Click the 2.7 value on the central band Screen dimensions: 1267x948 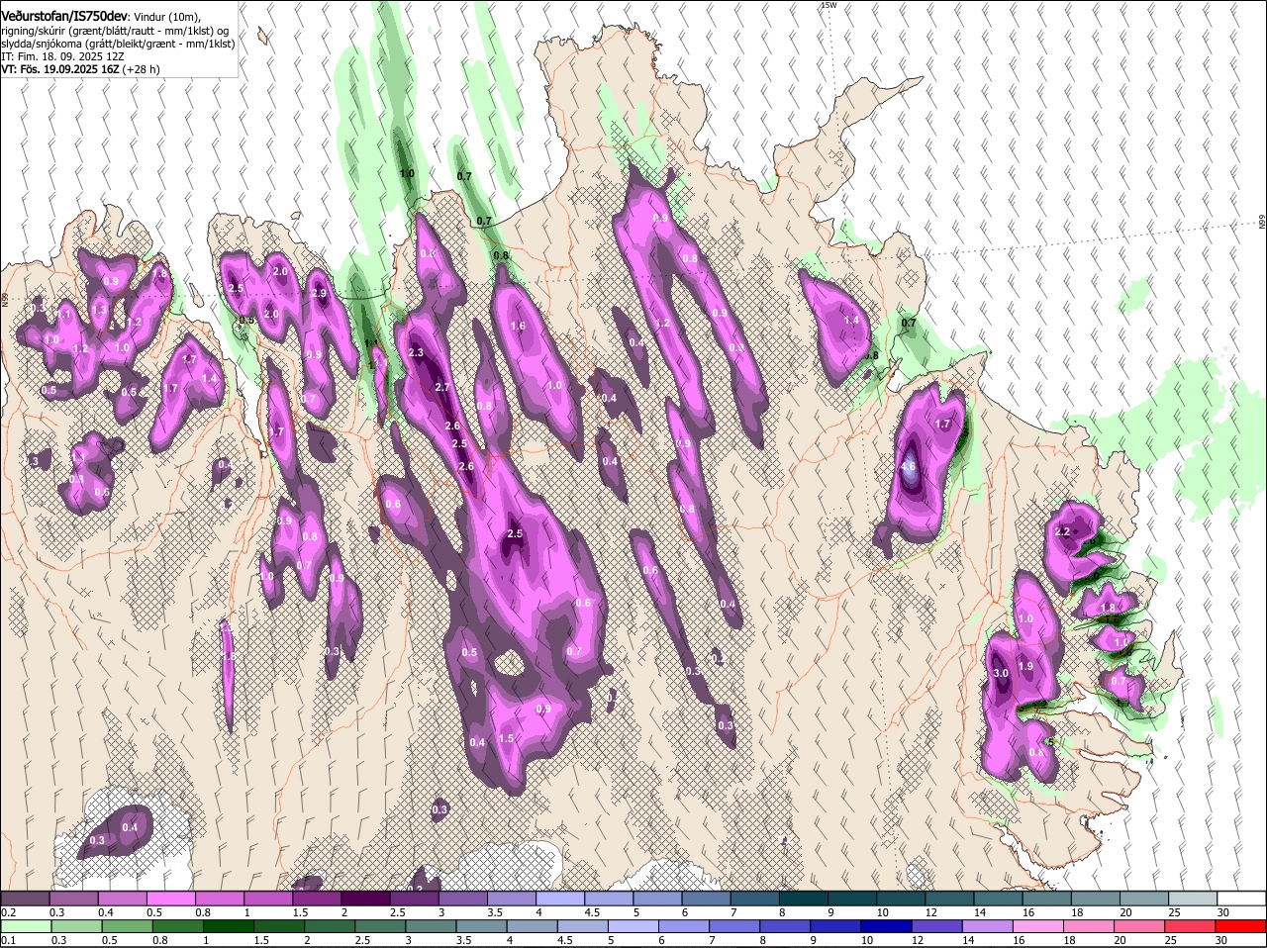[442, 388]
